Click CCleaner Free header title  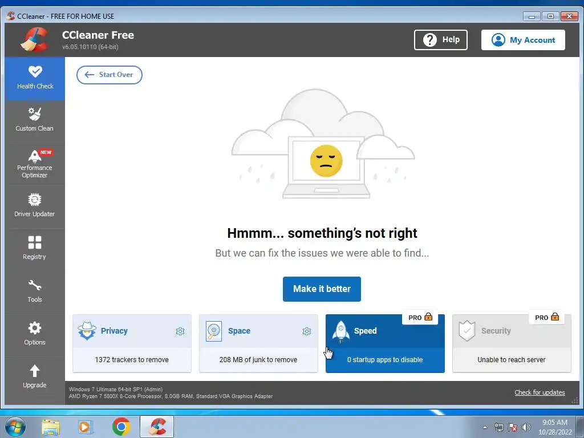tap(98, 35)
